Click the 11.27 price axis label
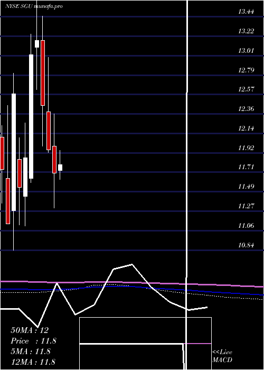 [246, 206]
